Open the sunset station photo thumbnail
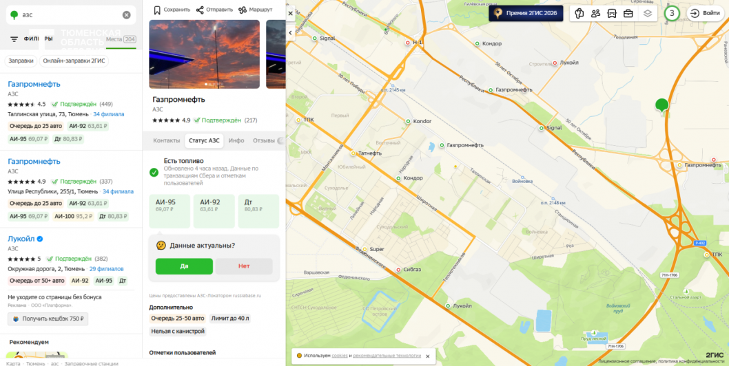 point(205,54)
